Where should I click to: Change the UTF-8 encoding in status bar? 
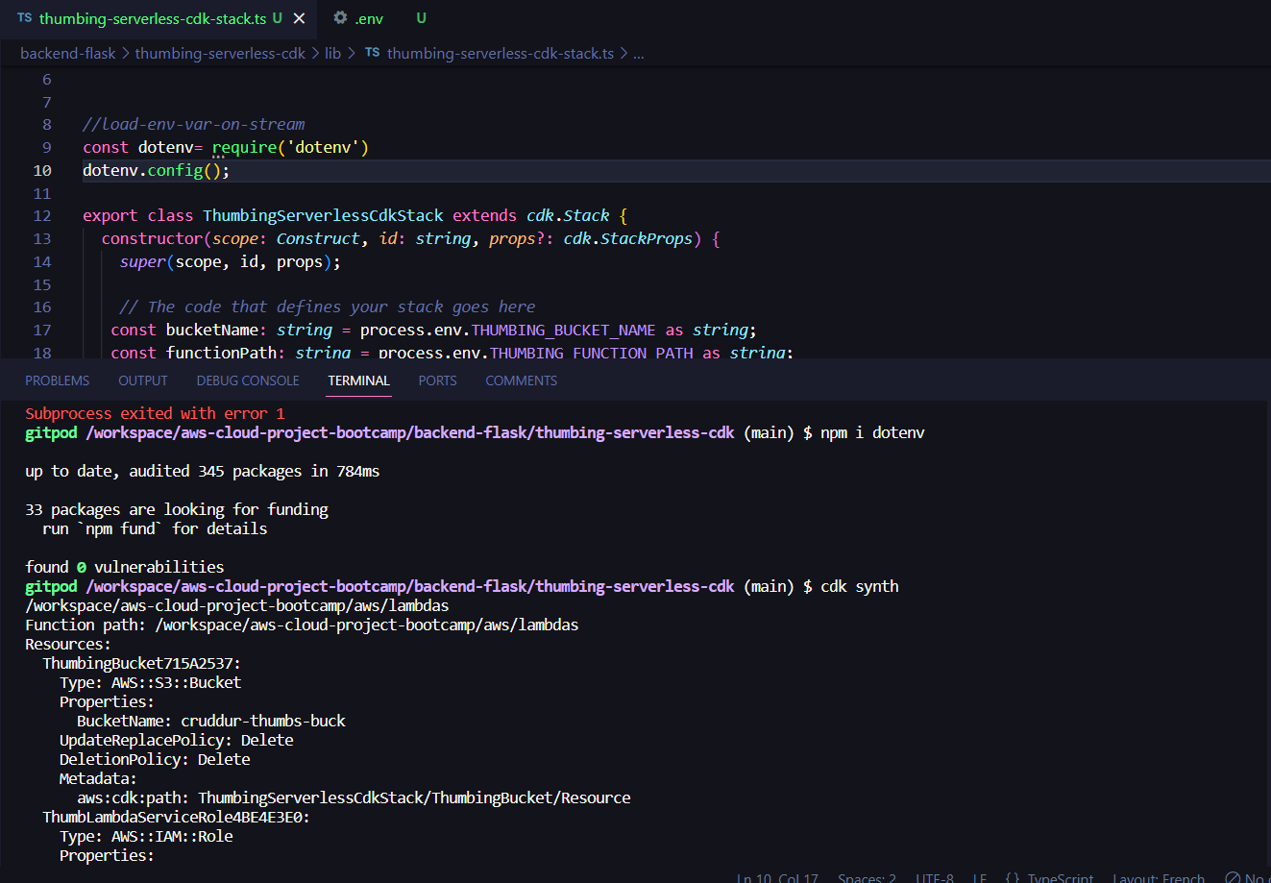pyautogui.click(x=936, y=878)
